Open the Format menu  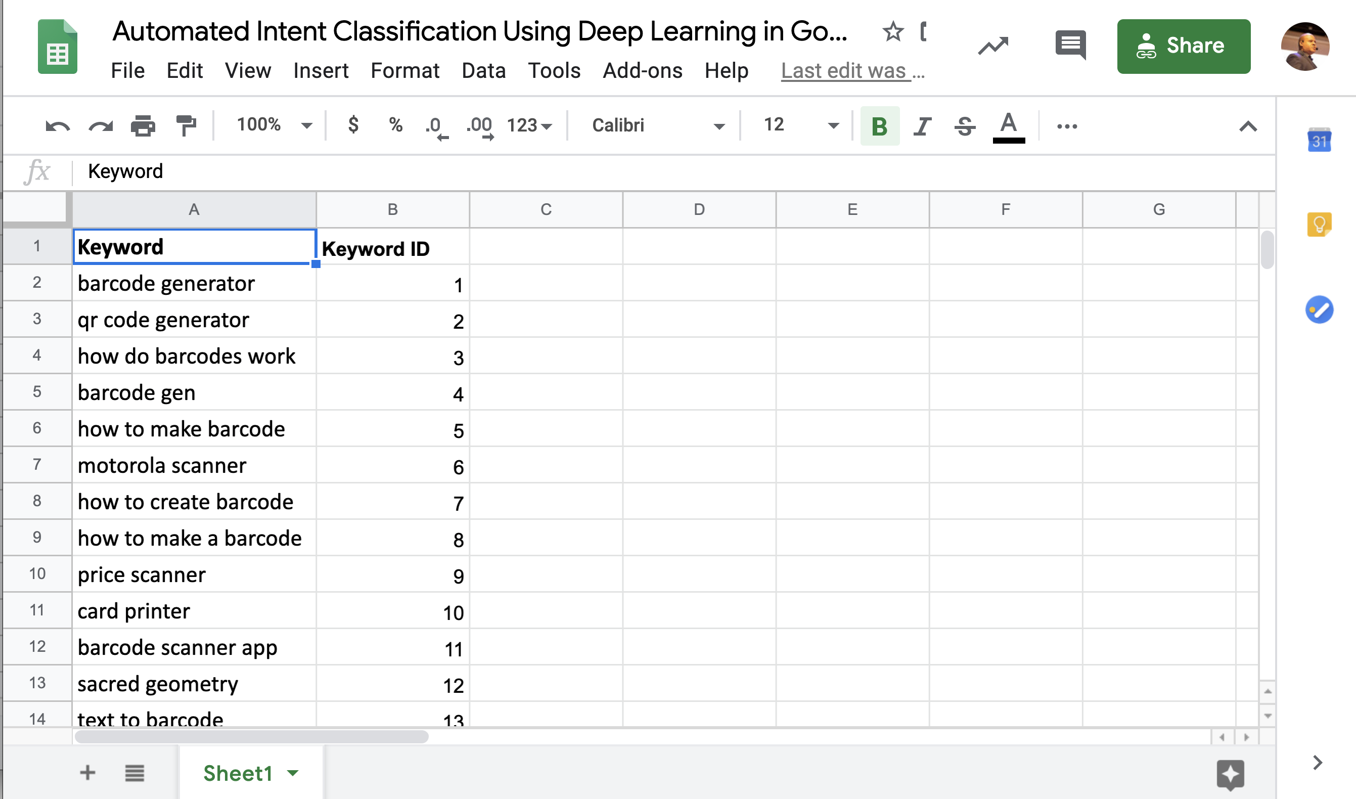point(405,70)
